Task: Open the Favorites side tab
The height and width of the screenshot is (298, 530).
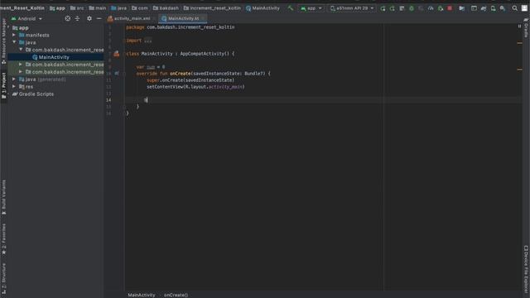Action: [3, 239]
